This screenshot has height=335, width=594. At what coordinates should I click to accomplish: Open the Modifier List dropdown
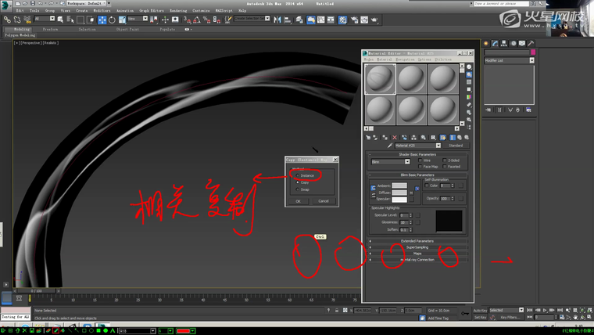point(509,60)
